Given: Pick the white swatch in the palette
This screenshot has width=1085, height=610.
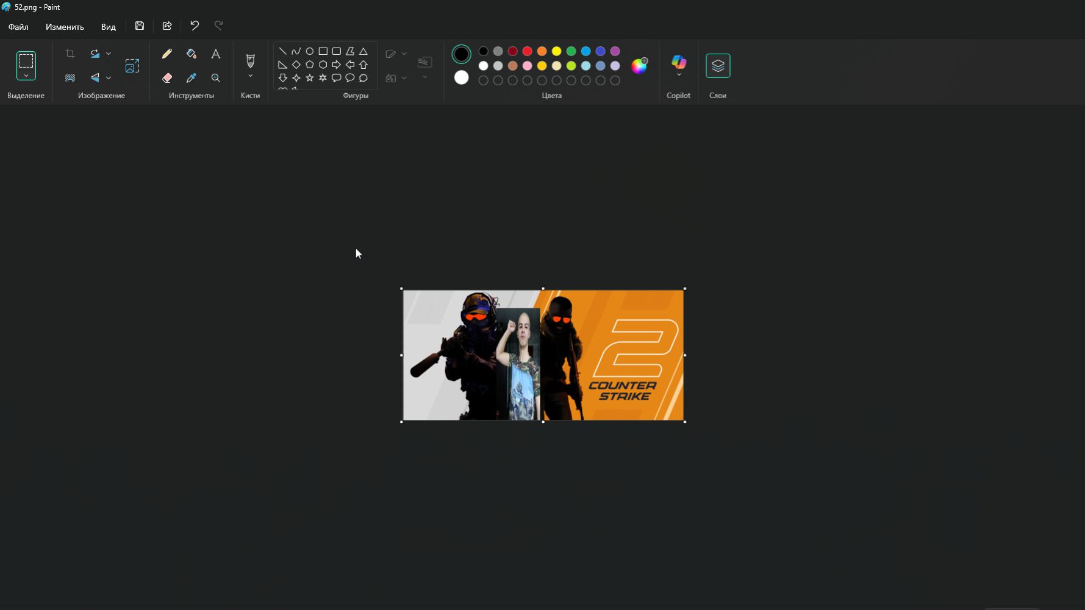Looking at the screenshot, I should coord(483,66).
